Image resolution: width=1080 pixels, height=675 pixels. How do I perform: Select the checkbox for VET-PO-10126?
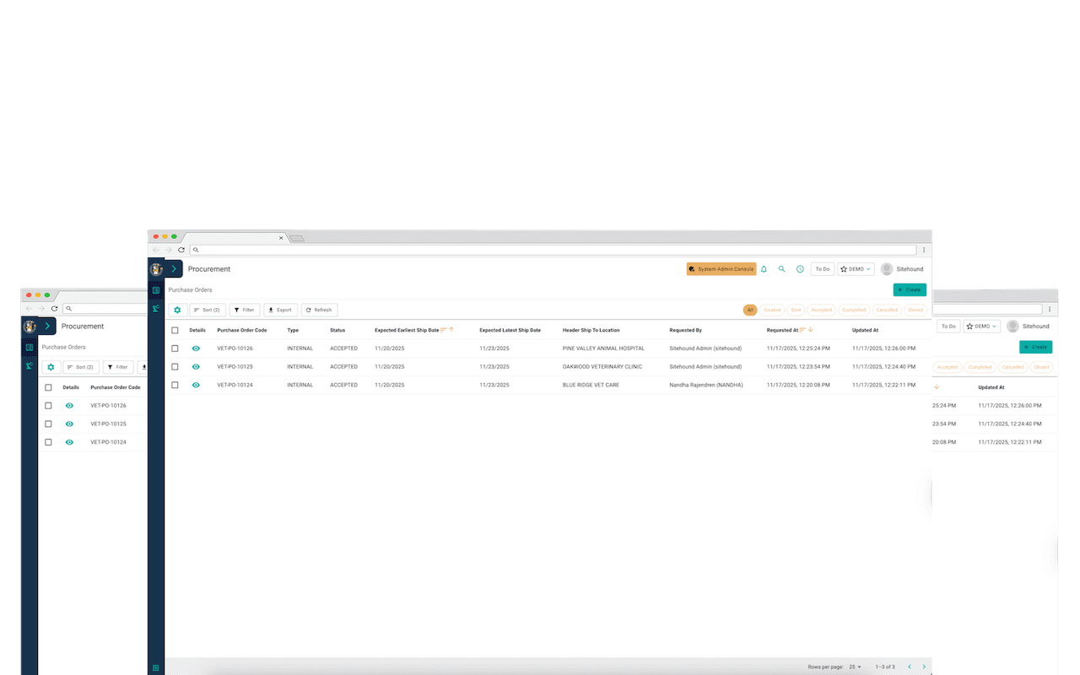tap(175, 348)
